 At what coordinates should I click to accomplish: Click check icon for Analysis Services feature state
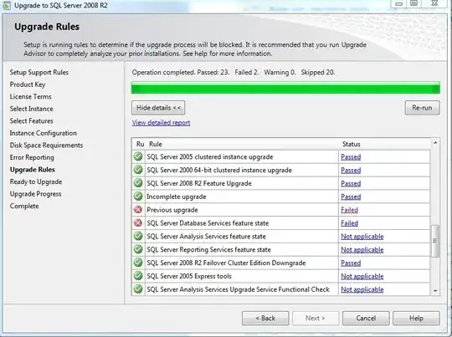coord(138,236)
